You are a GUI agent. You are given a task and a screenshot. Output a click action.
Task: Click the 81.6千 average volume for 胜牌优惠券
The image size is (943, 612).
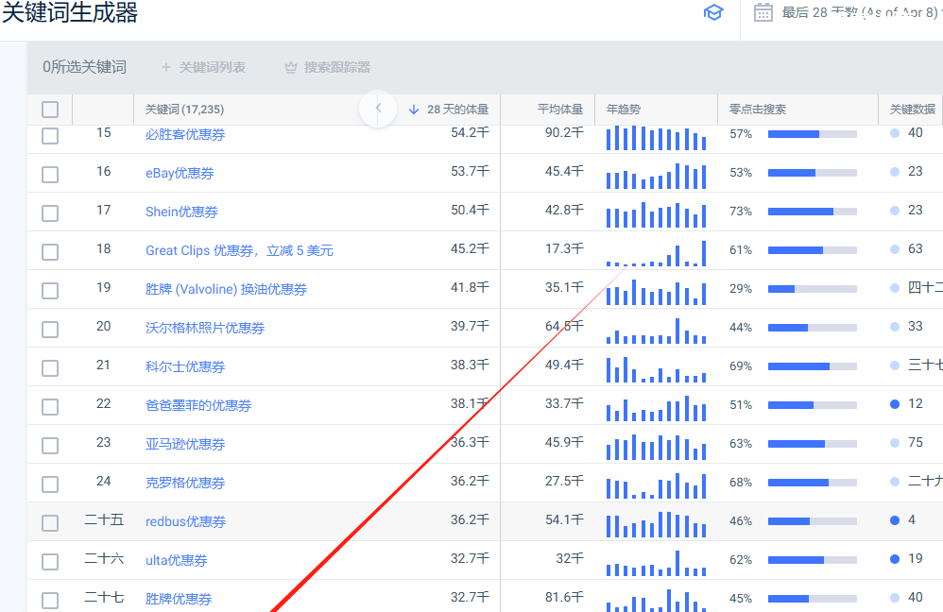tap(564, 597)
